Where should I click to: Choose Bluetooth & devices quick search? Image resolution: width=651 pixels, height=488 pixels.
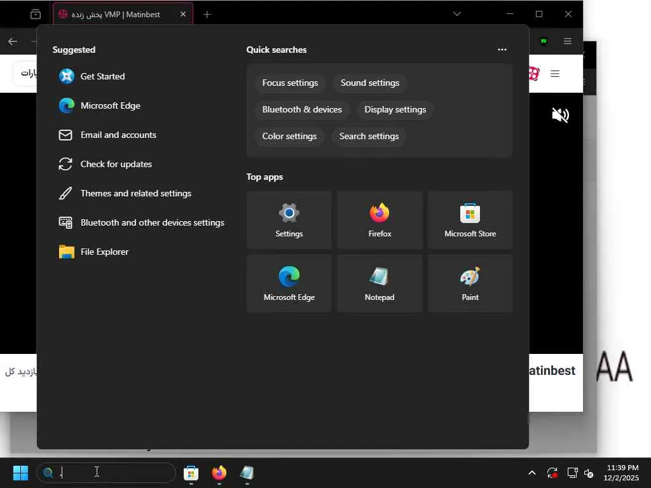[x=302, y=109]
